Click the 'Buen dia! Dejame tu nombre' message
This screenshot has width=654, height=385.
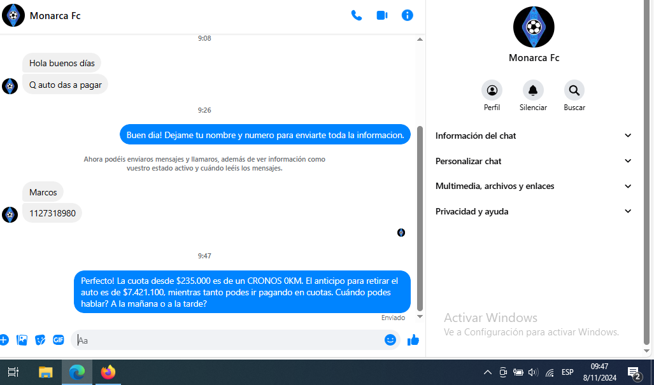266,135
